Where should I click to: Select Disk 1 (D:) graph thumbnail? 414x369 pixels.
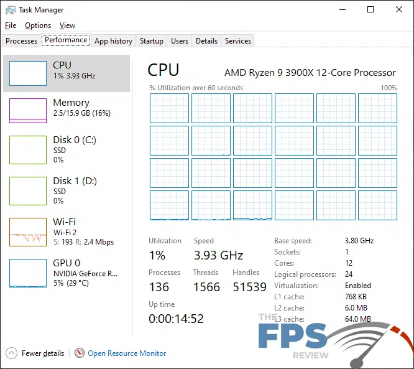point(28,191)
